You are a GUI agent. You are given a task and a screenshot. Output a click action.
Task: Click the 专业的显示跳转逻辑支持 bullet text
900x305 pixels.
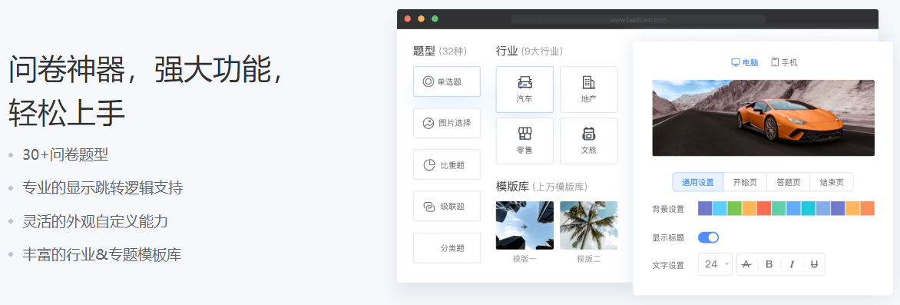pos(102,187)
